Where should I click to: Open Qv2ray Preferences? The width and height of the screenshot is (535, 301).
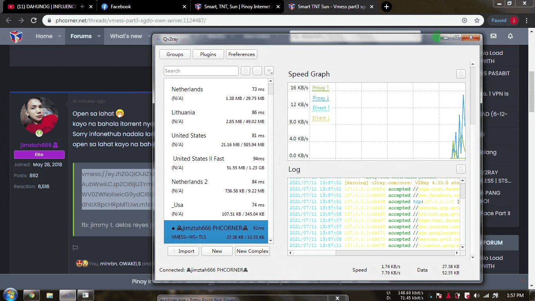(x=242, y=54)
